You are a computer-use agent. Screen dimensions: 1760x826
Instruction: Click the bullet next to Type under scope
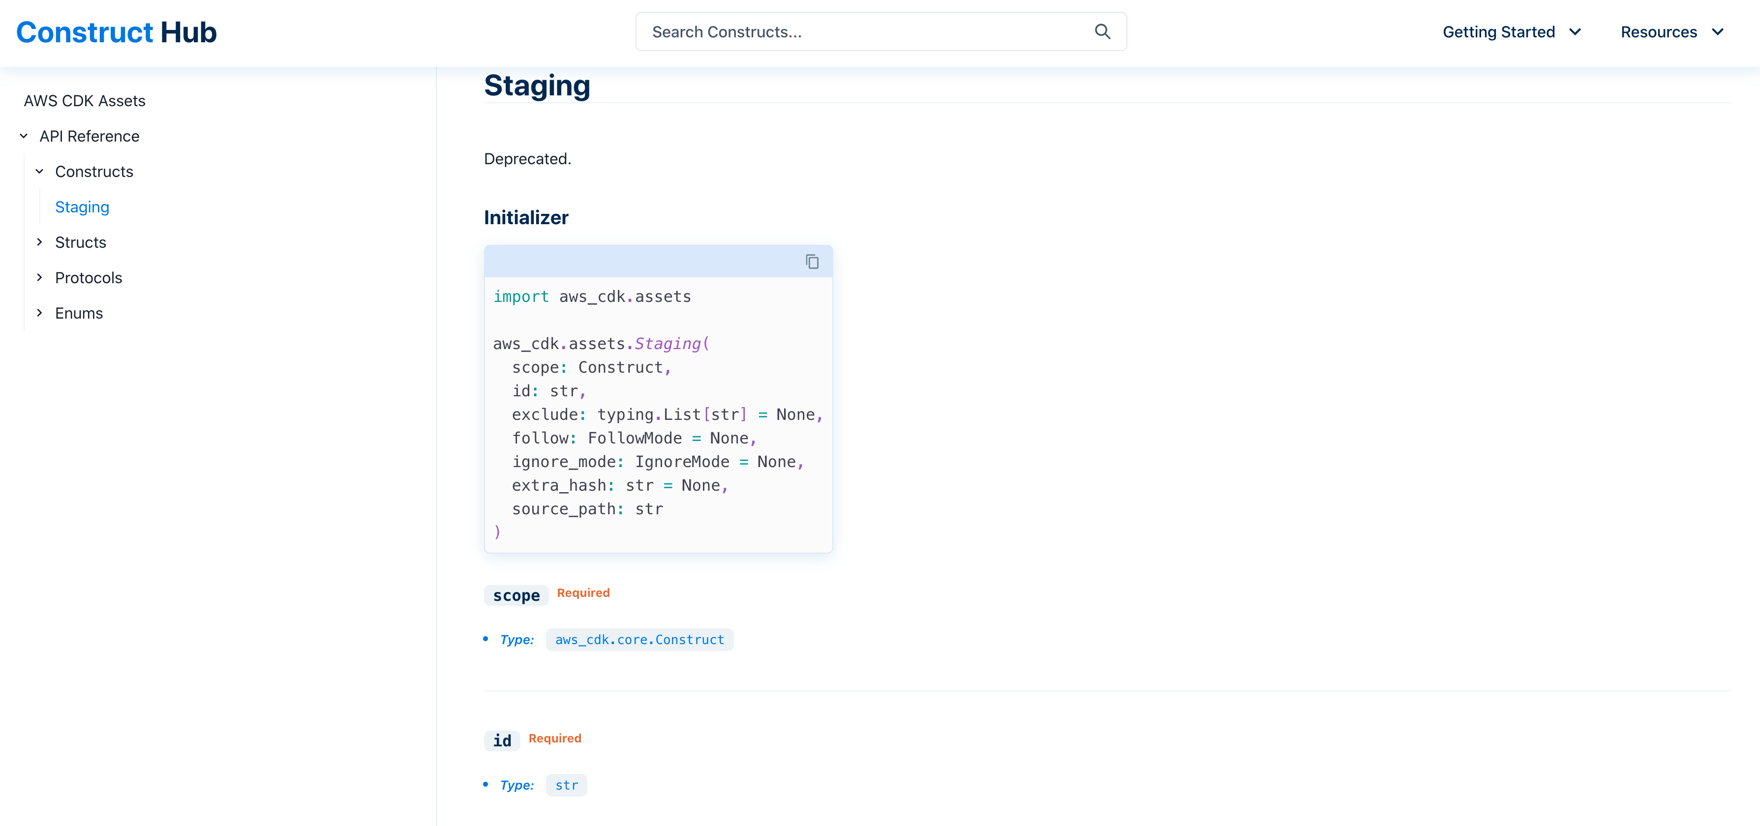485,639
